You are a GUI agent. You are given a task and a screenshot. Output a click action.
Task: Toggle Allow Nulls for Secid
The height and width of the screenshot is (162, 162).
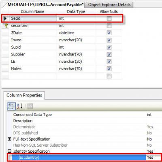[x=109, y=19]
